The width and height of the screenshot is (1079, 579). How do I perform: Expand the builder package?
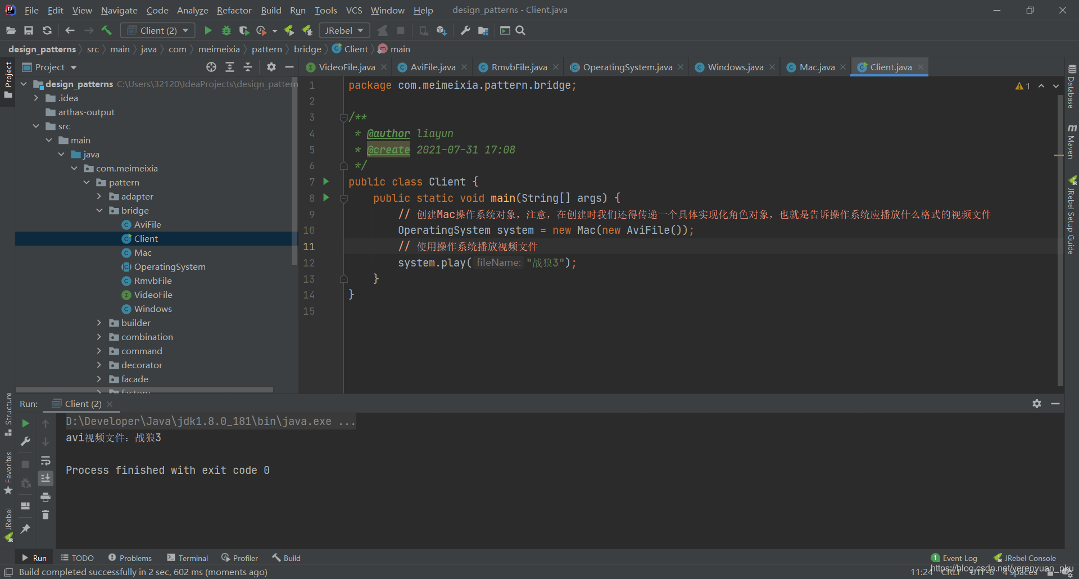pos(99,323)
